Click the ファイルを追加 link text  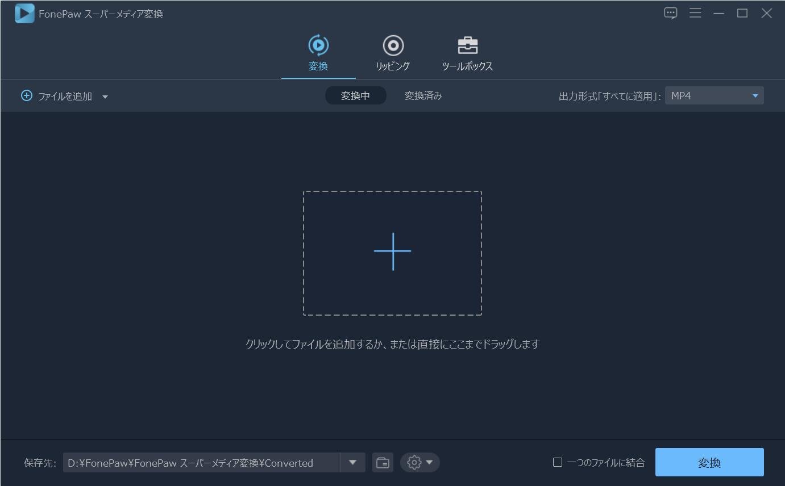pos(64,95)
